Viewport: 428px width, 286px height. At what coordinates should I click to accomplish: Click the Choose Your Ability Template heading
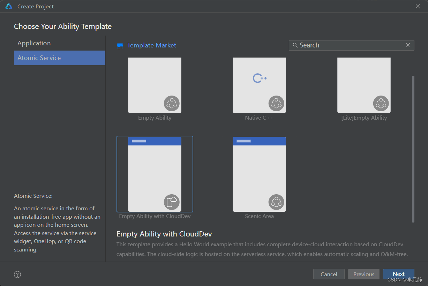(x=63, y=27)
